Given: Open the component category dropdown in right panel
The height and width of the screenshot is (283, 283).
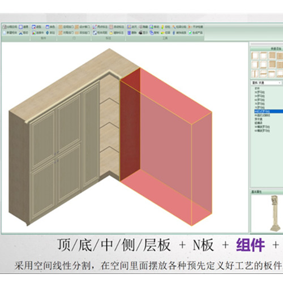Looking at the screenshot, I should pyautogui.click(x=266, y=83).
